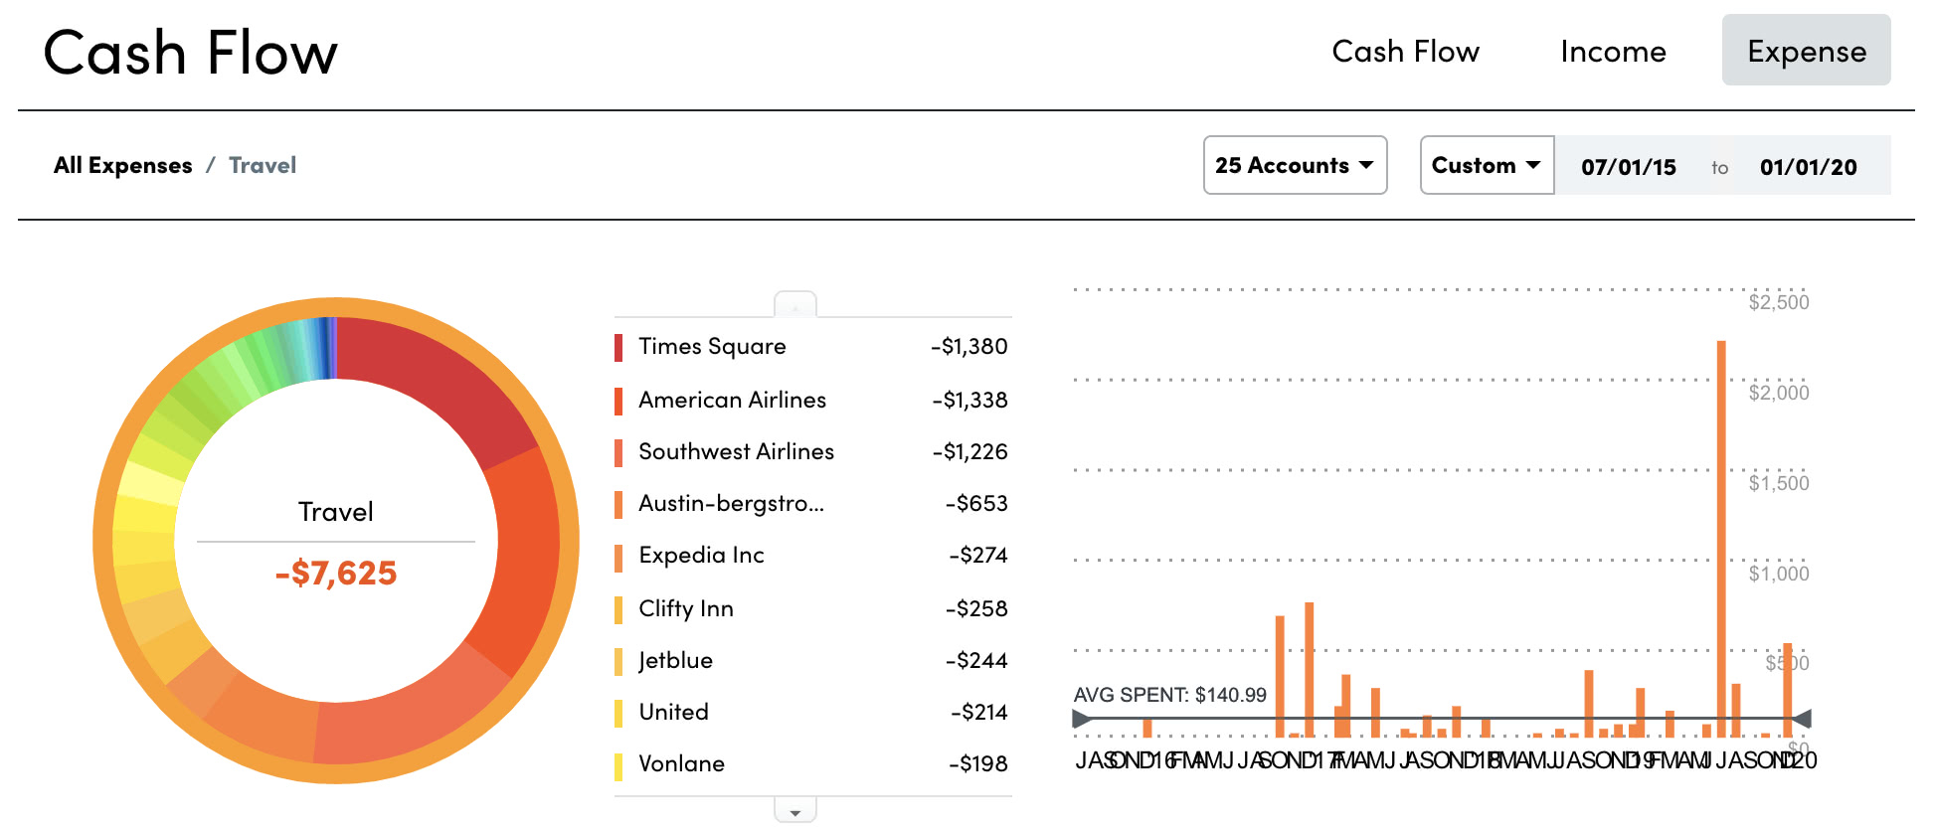This screenshot has width=1935, height=829.
Task: Click the Travel total -$7,625 in donut
Action: pos(336,573)
